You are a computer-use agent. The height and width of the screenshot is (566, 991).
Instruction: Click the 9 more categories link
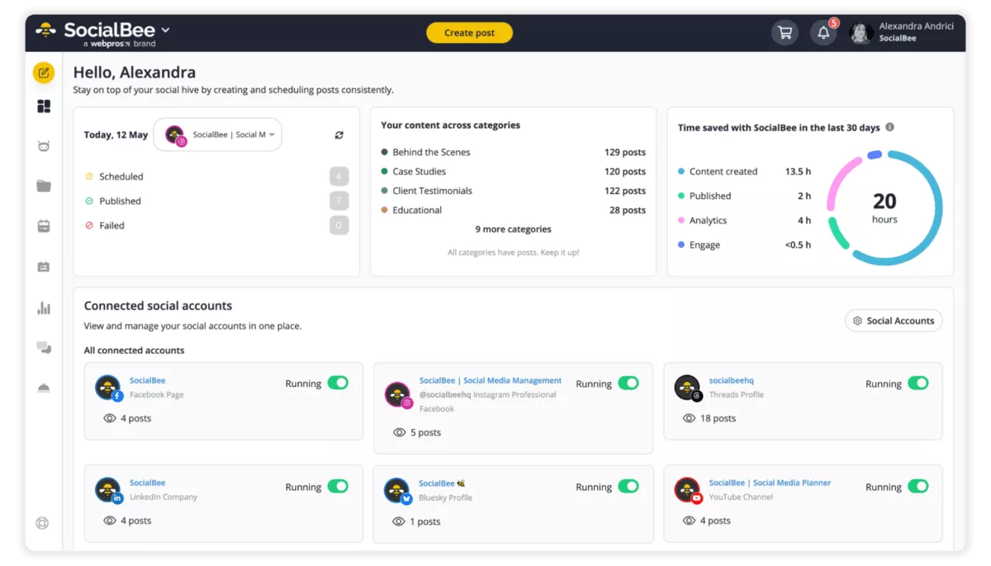coord(513,229)
